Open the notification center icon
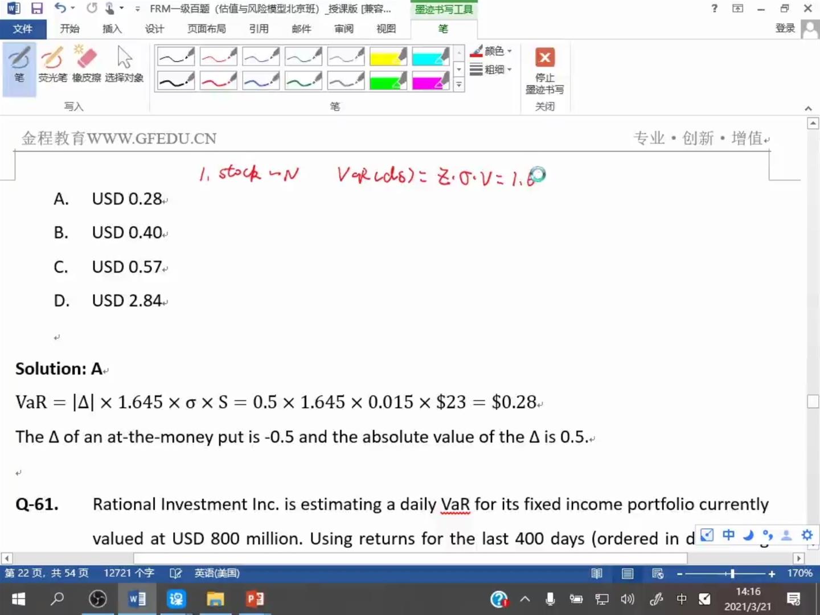Viewport: 820px width, 615px height. pos(793,599)
